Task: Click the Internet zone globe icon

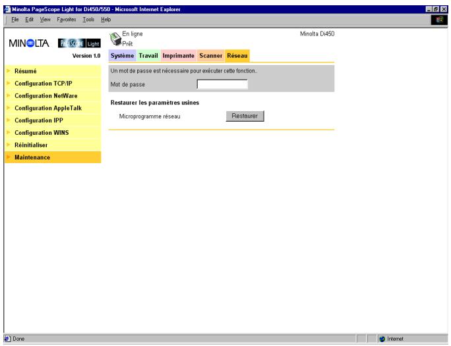Action: 382,339
